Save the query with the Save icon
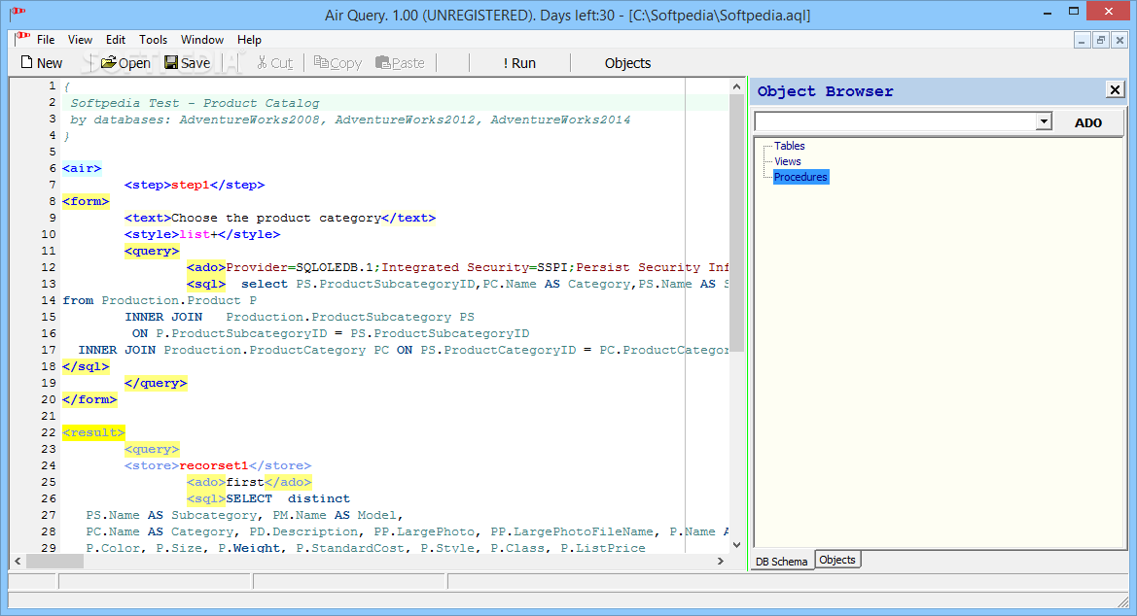 tap(171, 62)
